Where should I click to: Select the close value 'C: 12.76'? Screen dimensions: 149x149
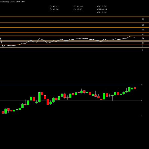point(54,10)
